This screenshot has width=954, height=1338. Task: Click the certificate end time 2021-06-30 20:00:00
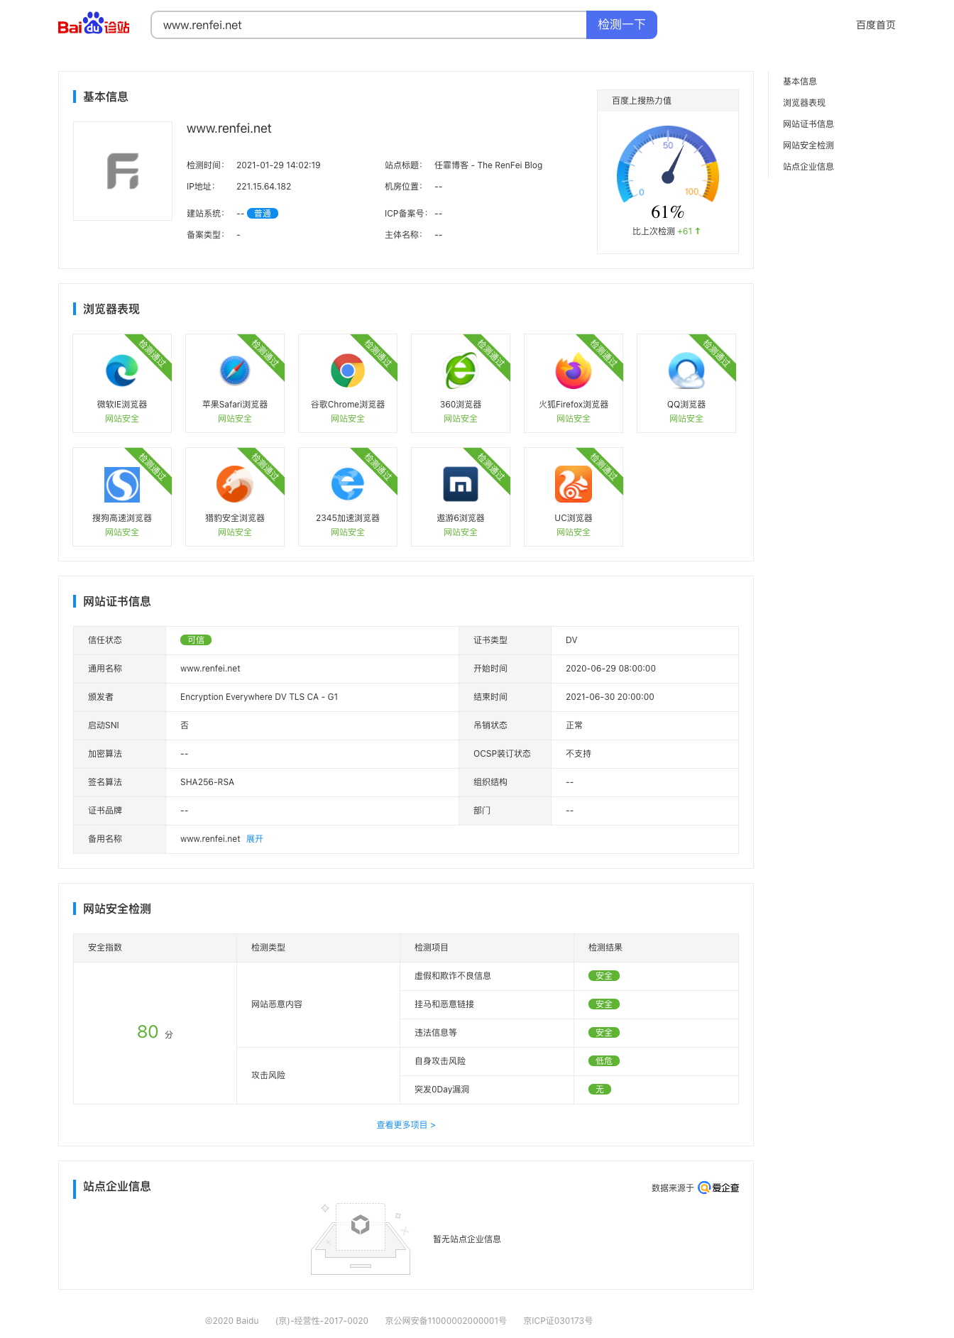(x=610, y=697)
